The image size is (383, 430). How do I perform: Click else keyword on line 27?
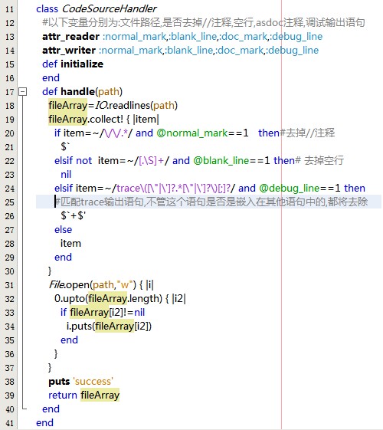click(x=63, y=229)
